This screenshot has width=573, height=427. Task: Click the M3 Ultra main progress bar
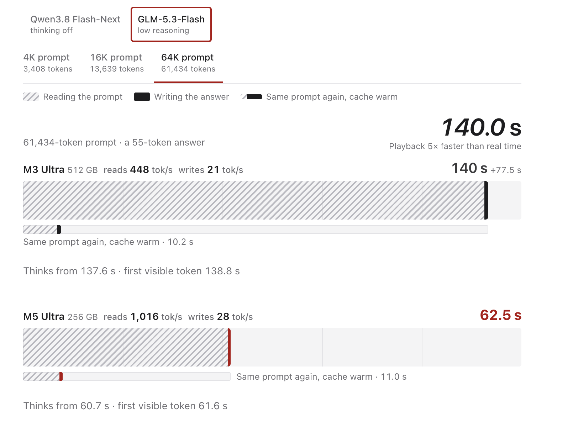272,200
